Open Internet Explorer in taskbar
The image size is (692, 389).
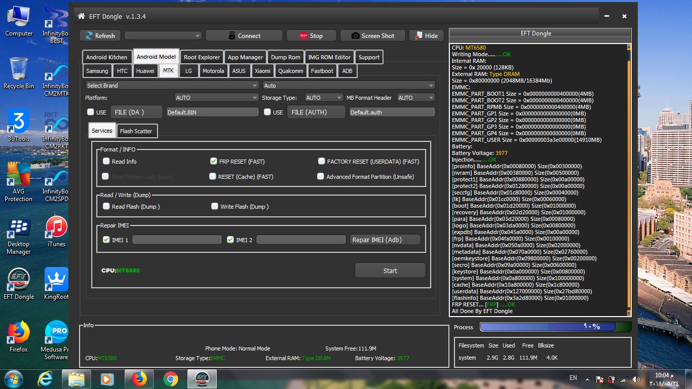46,378
